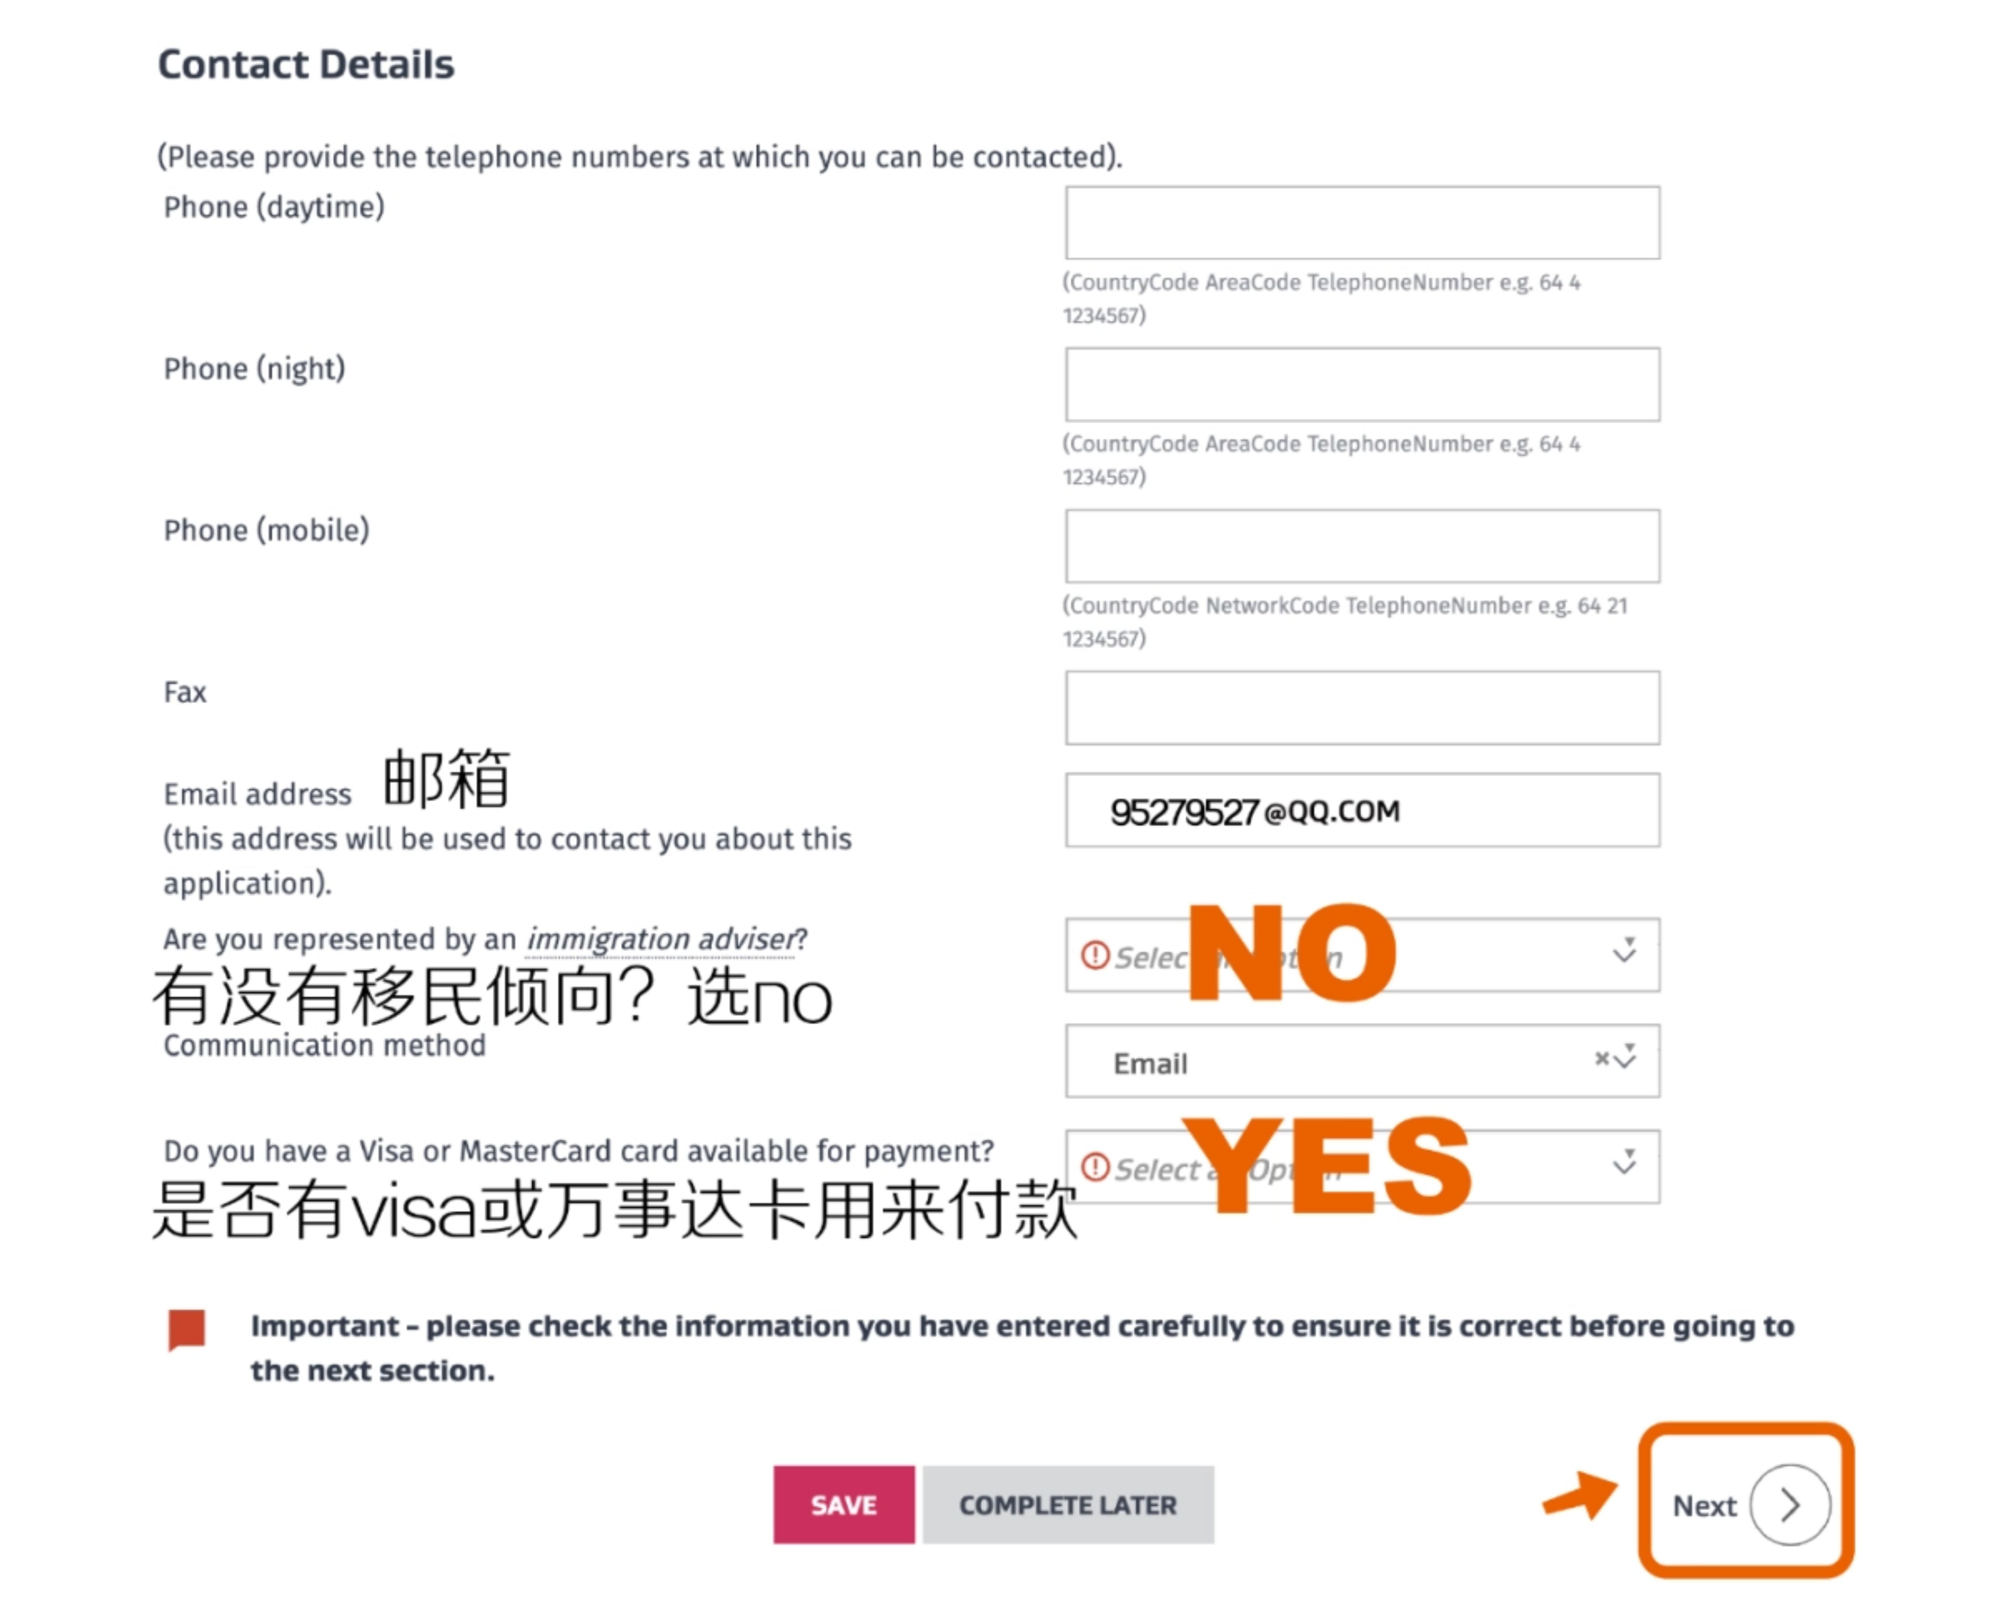Open the Communication method dropdown chevron
The height and width of the screenshot is (1616, 1999).
click(x=1626, y=1058)
